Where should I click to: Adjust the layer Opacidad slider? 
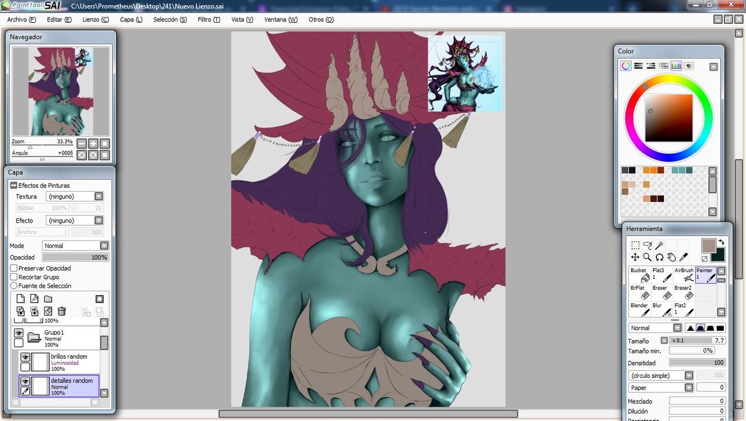76,257
